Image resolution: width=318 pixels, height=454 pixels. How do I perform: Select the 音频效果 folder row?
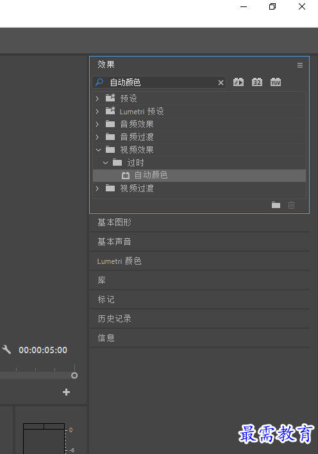(199, 124)
